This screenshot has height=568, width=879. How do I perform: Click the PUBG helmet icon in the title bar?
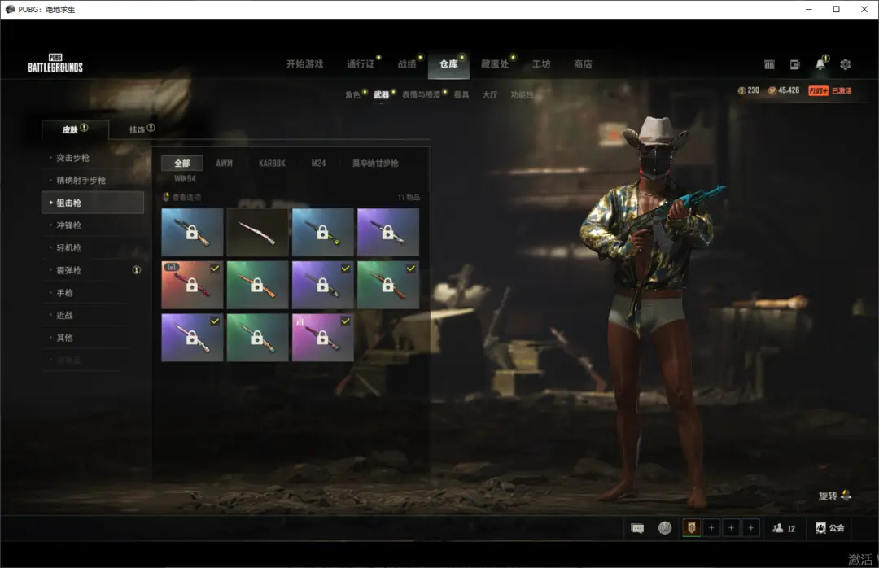[x=10, y=9]
